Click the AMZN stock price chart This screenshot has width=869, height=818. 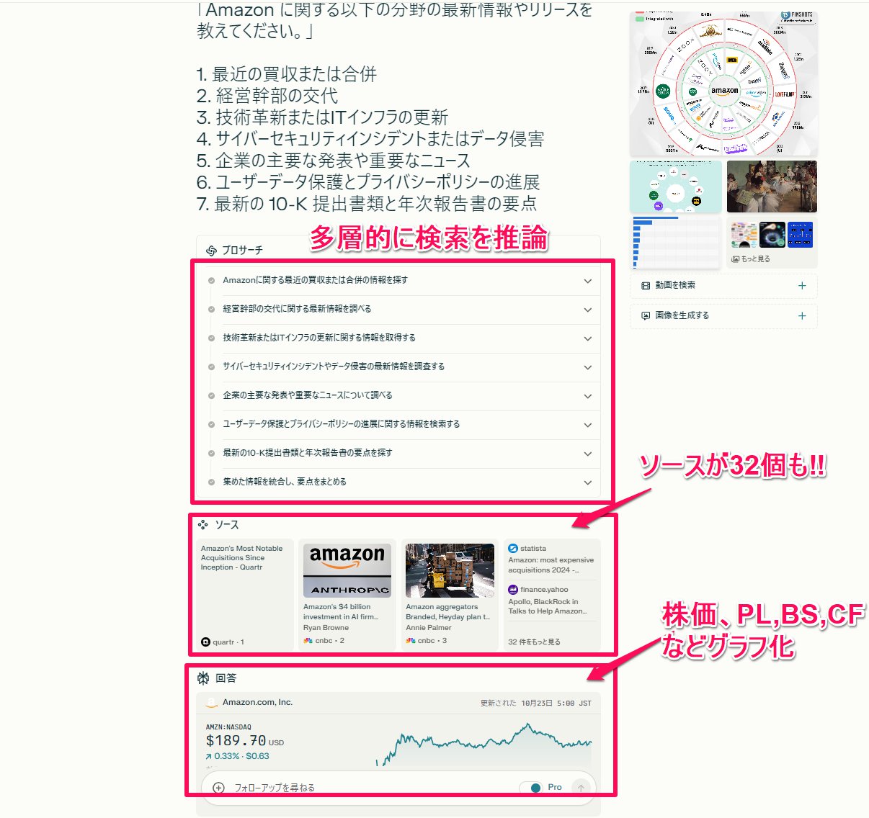click(x=483, y=744)
